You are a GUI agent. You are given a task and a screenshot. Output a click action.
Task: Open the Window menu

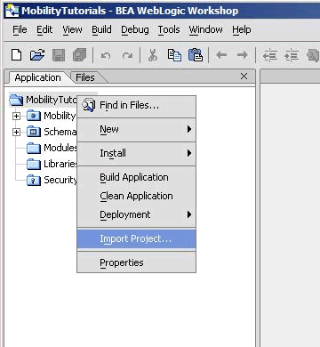[205, 29]
